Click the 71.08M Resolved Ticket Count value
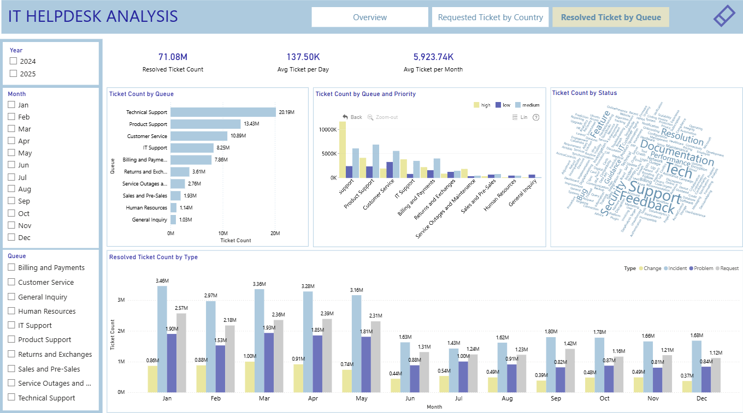743x413 pixels. pyautogui.click(x=173, y=57)
